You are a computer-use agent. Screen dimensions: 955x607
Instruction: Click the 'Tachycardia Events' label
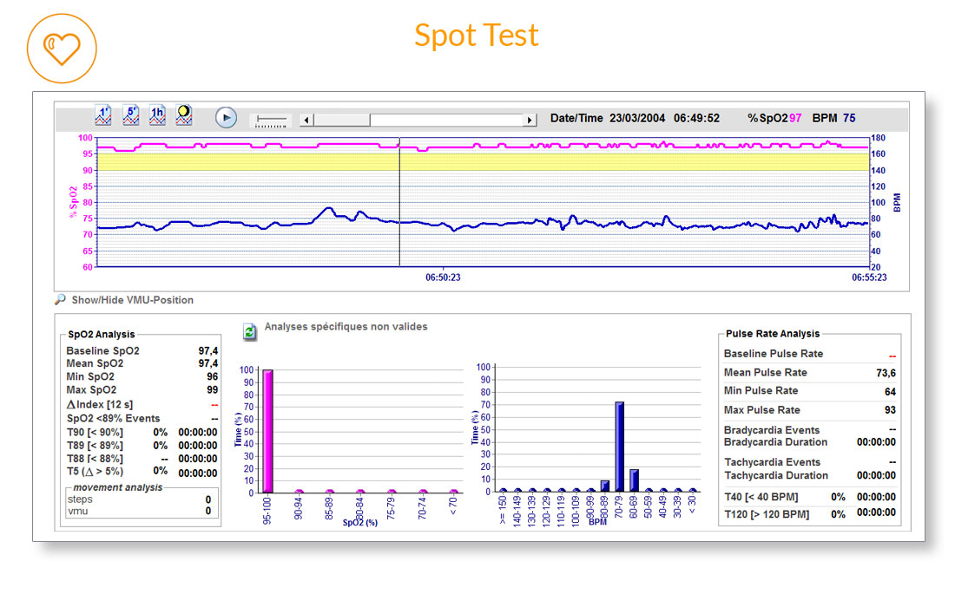(773, 462)
